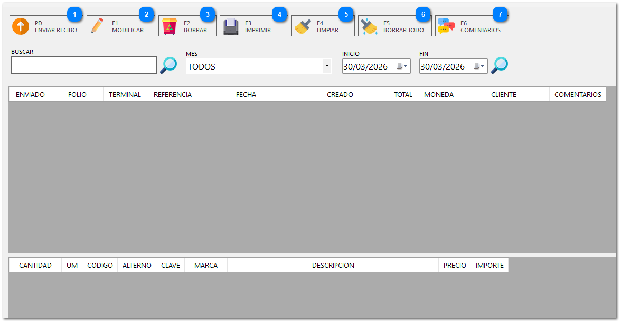Click the magnifier icon beside the BUSCAR field

[169, 65]
